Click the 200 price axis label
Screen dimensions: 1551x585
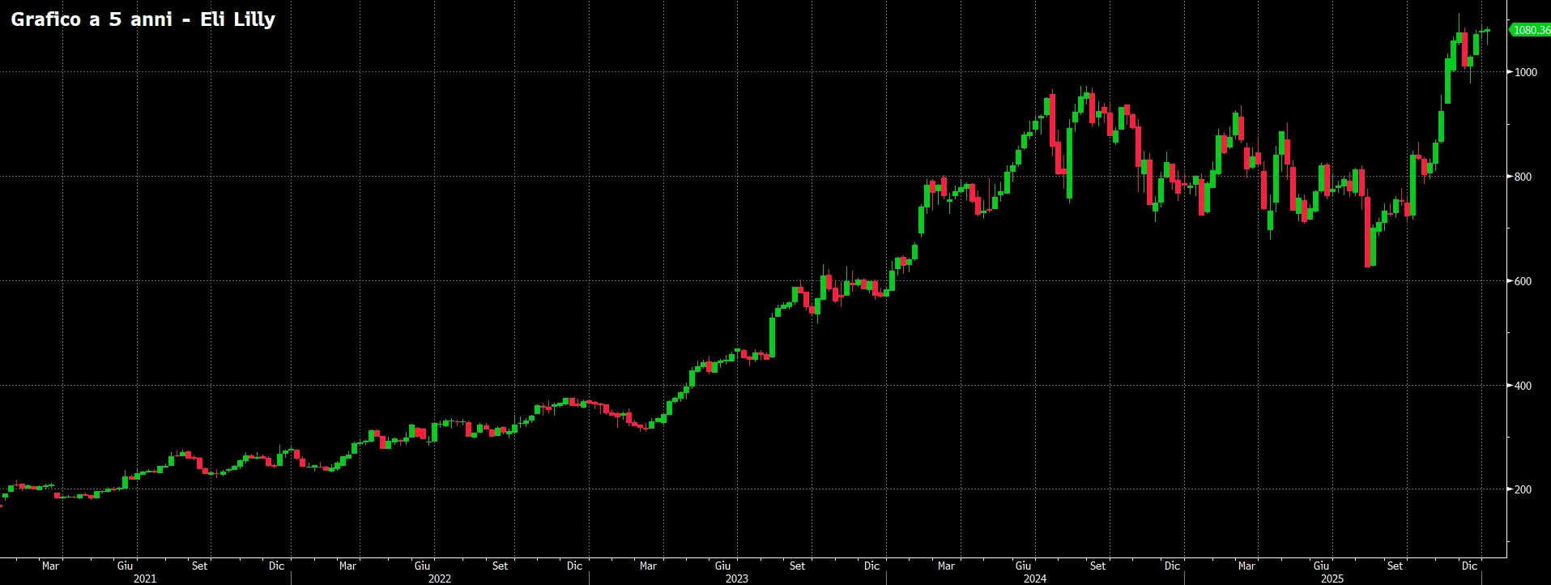click(1523, 489)
